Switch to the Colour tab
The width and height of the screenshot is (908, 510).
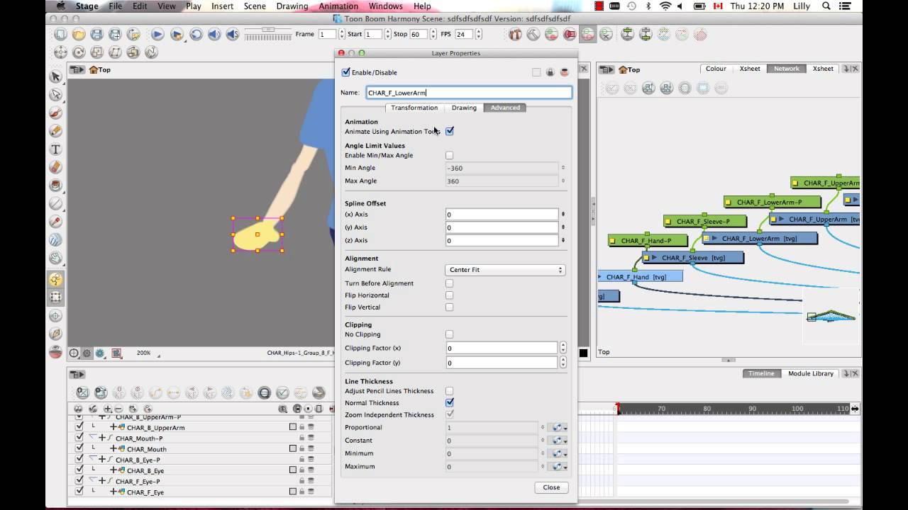(x=716, y=69)
